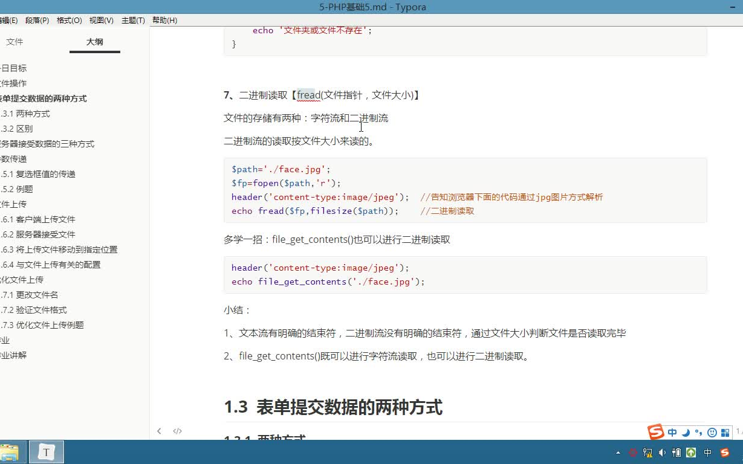Screen dimensions: 743x464
Task: Switch to the 文件 sidebar tab
Action: coord(15,42)
